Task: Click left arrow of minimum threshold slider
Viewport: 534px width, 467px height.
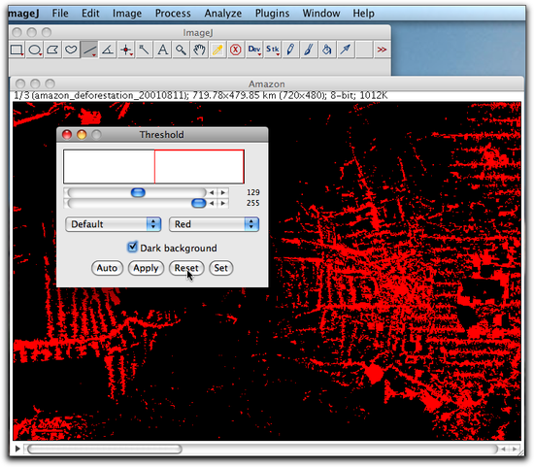Action: coord(212,192)
